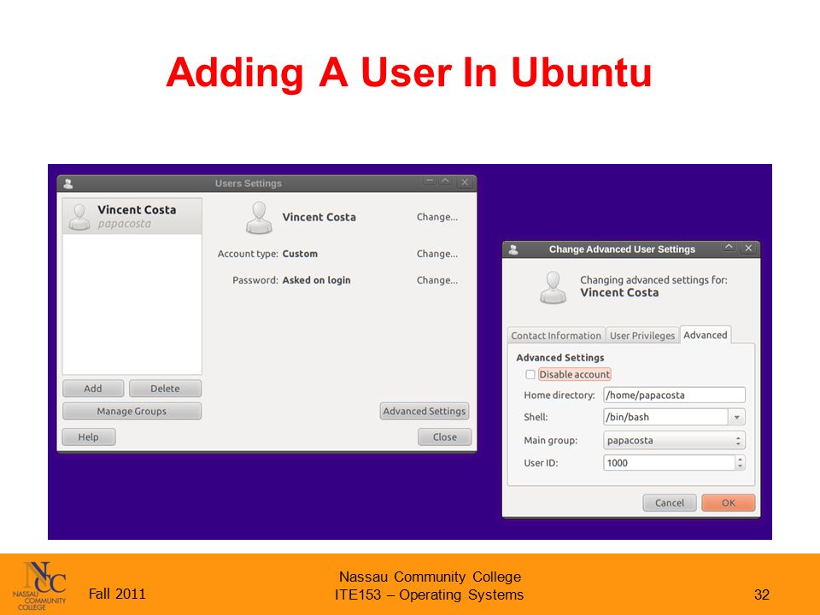Click the slide title Adding A User In Ubuntu
Screen dimensions: 820x615
[409, 72]
